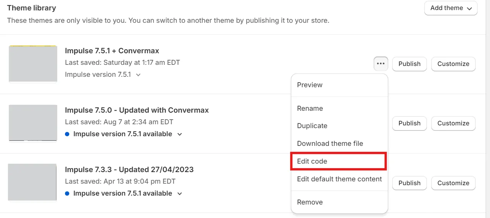Customize the Impulse 7.5.1 + Convermax theme
490x218 pixels.
tap(453, 64)
